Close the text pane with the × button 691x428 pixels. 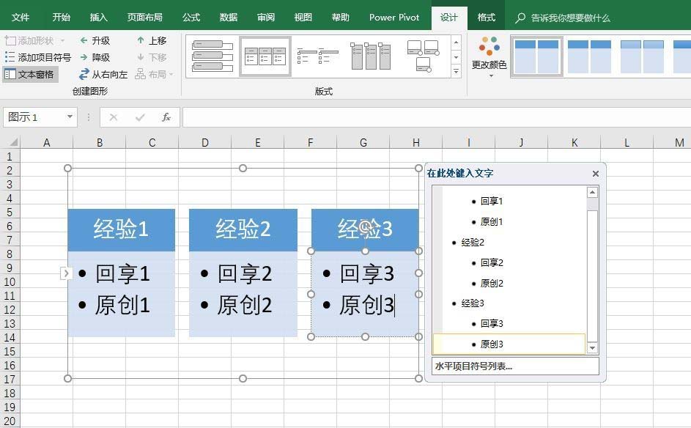[x=595, y=174]
